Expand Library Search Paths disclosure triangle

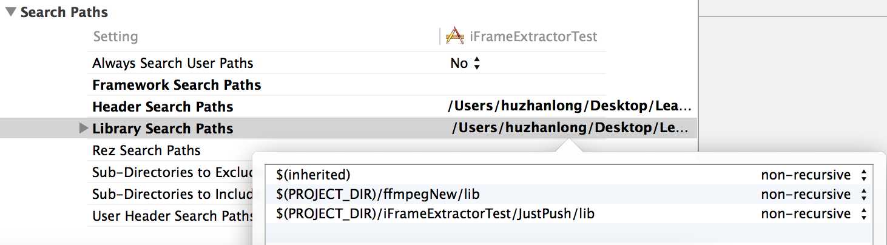[84, 128]
